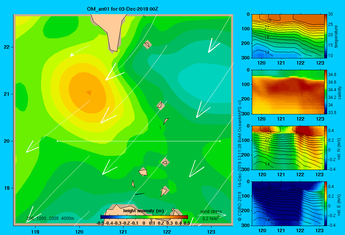Click the main map longitude label 123

click(x=211, y=232)
